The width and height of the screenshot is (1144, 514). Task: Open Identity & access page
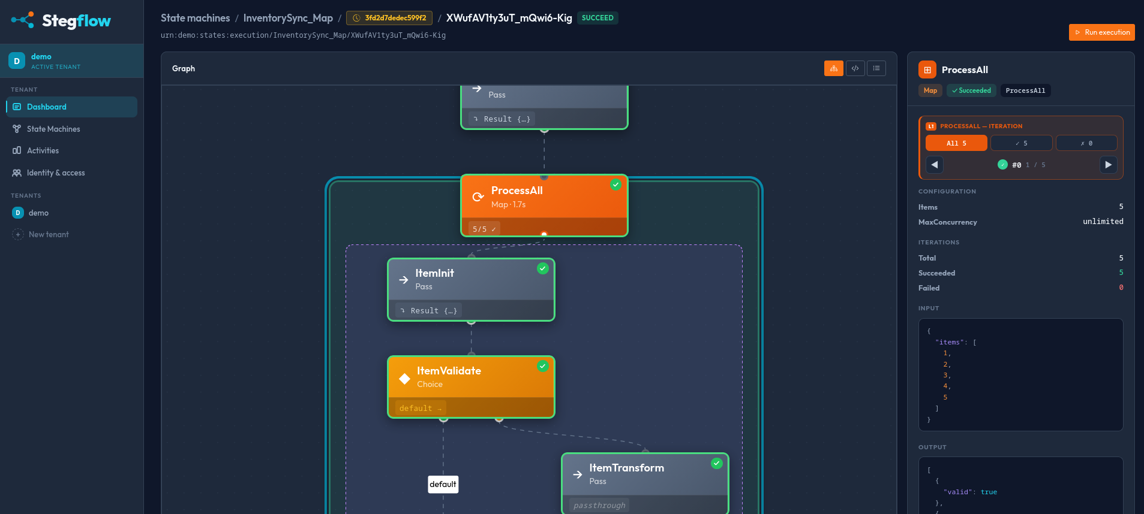click(71, 173)
